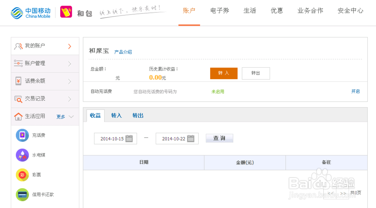Open the 彩票 lottery icon
376x208 pixels.
click(x=22, y=175)
